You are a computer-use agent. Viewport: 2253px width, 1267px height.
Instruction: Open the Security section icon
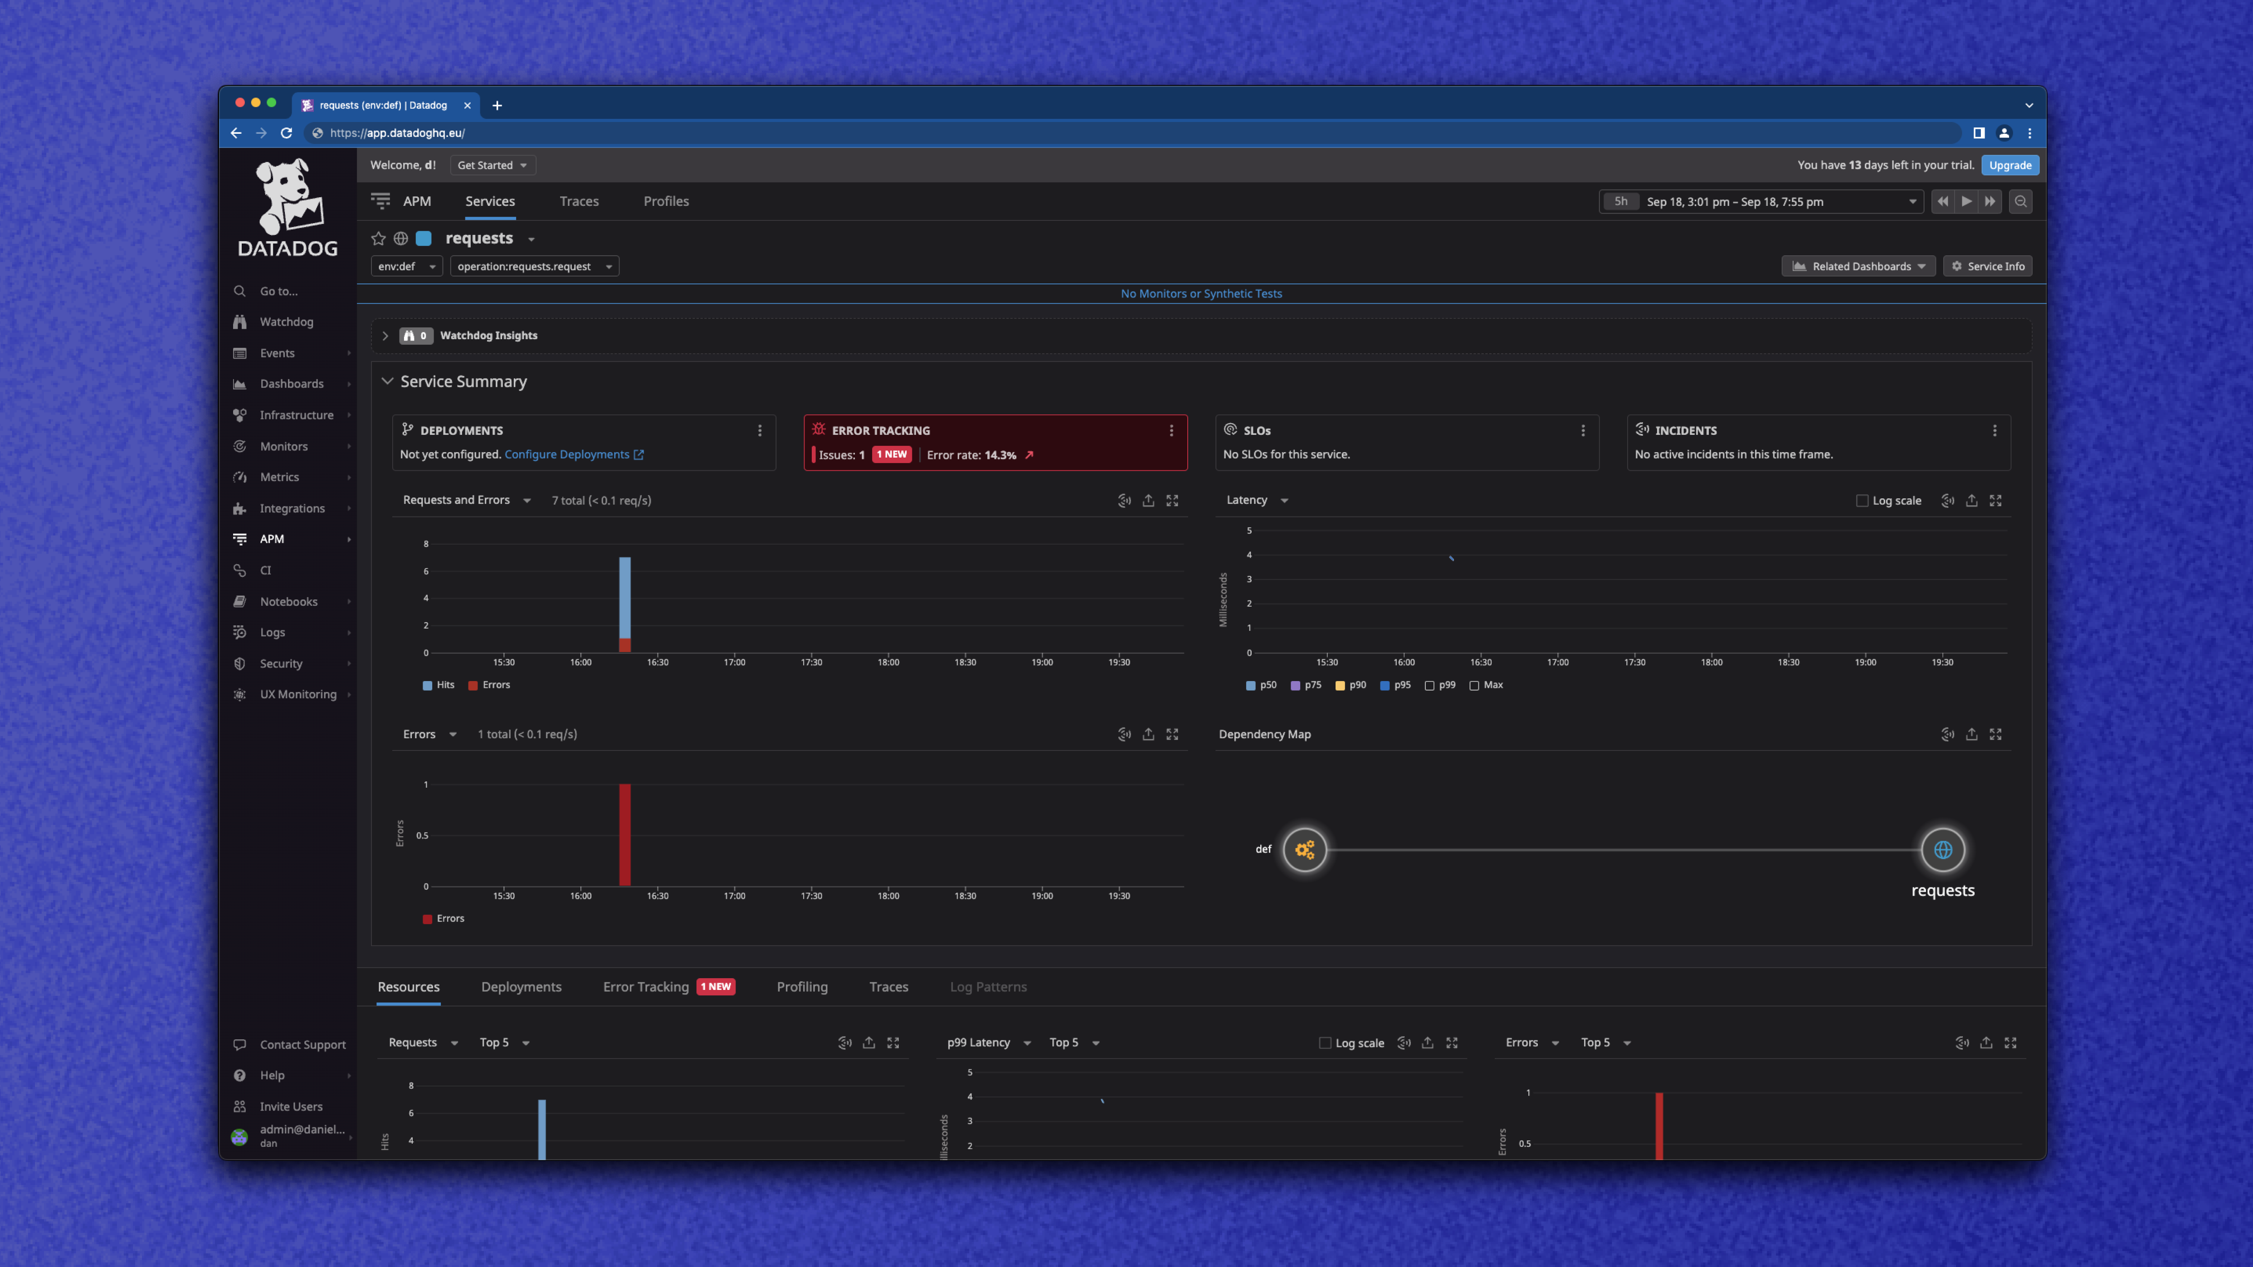(x=240, y=663)
